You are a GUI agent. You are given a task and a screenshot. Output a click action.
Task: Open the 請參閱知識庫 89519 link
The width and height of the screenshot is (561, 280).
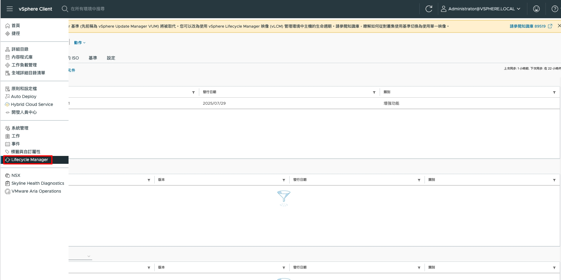pyautogui.click(x=531, y=26)
